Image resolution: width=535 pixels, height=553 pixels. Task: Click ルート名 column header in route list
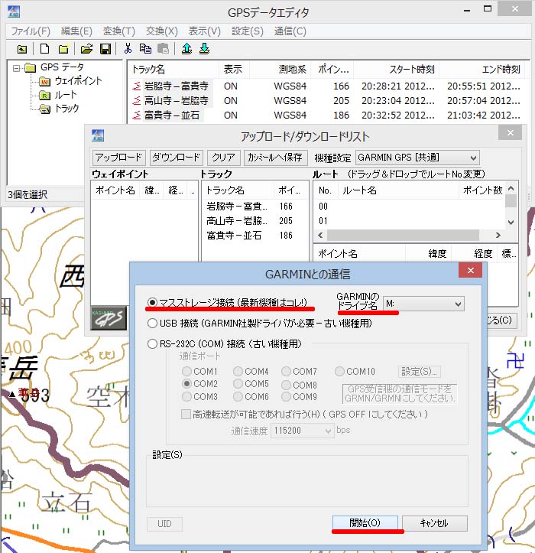398,190
